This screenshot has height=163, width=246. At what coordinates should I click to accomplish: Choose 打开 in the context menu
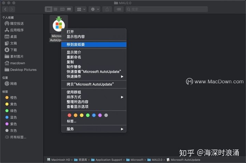pyautogui.click(x=94, y=32)
